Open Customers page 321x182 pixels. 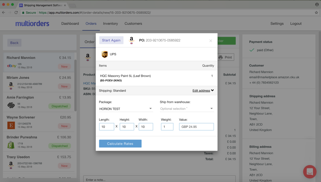click(x=133, y=23)
